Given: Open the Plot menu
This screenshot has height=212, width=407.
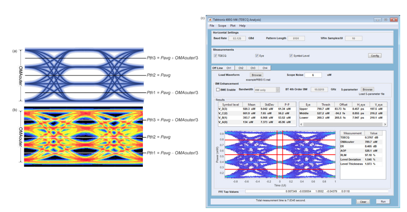Looking at the screenshot, I should pyautogui.click(x=233, y=26).
